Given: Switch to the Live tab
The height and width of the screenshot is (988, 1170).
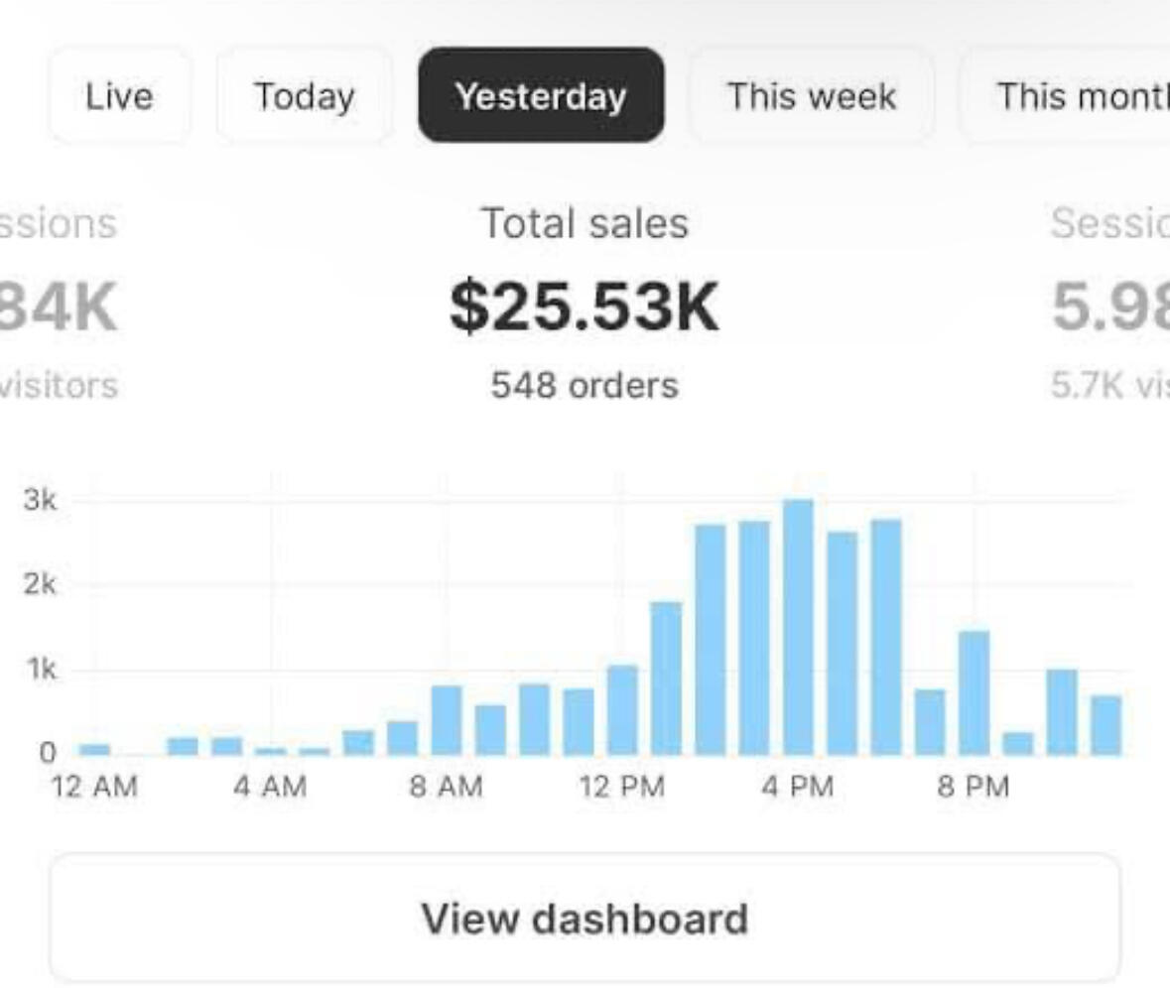Looking at the screenshot, I should pyautogui.click(x=119, y=96).
